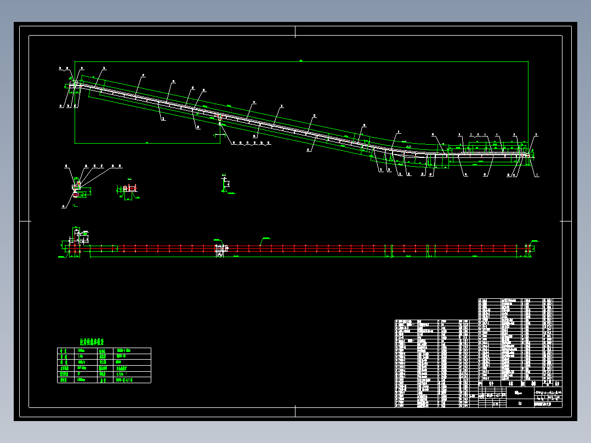
Task: Select the tail pulley at the conveyor's right end
Action: 527,155
